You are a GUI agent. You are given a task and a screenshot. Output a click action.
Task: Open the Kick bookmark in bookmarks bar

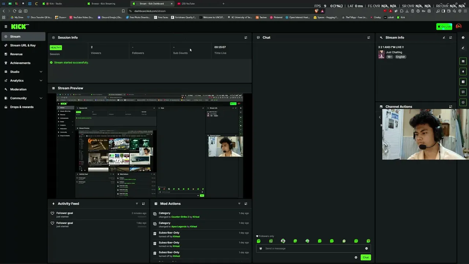401,18
